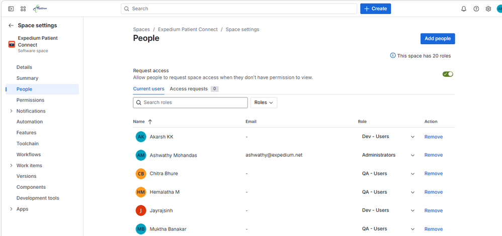Click Akarsh KK's AK avatar
Screen dimensions: 502x236
[x=141, y=137]
